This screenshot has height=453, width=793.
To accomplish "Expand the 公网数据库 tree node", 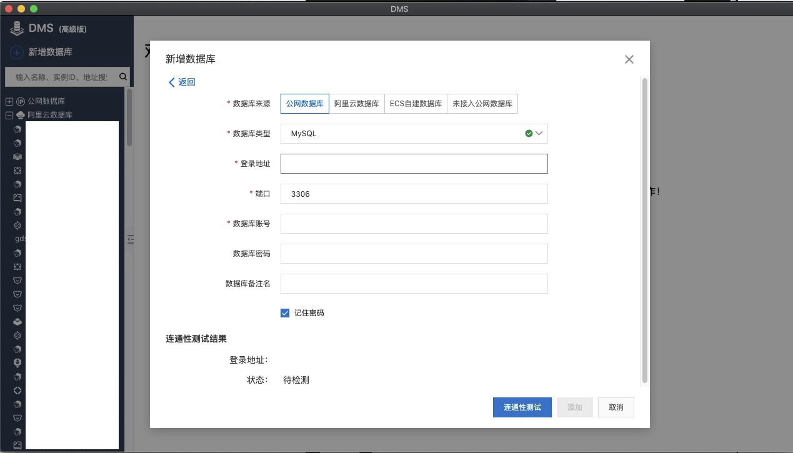I will tap(9, 101).
